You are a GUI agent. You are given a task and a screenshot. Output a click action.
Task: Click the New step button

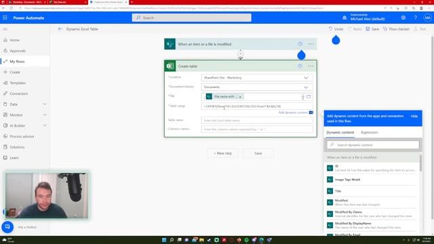[222, 153]
